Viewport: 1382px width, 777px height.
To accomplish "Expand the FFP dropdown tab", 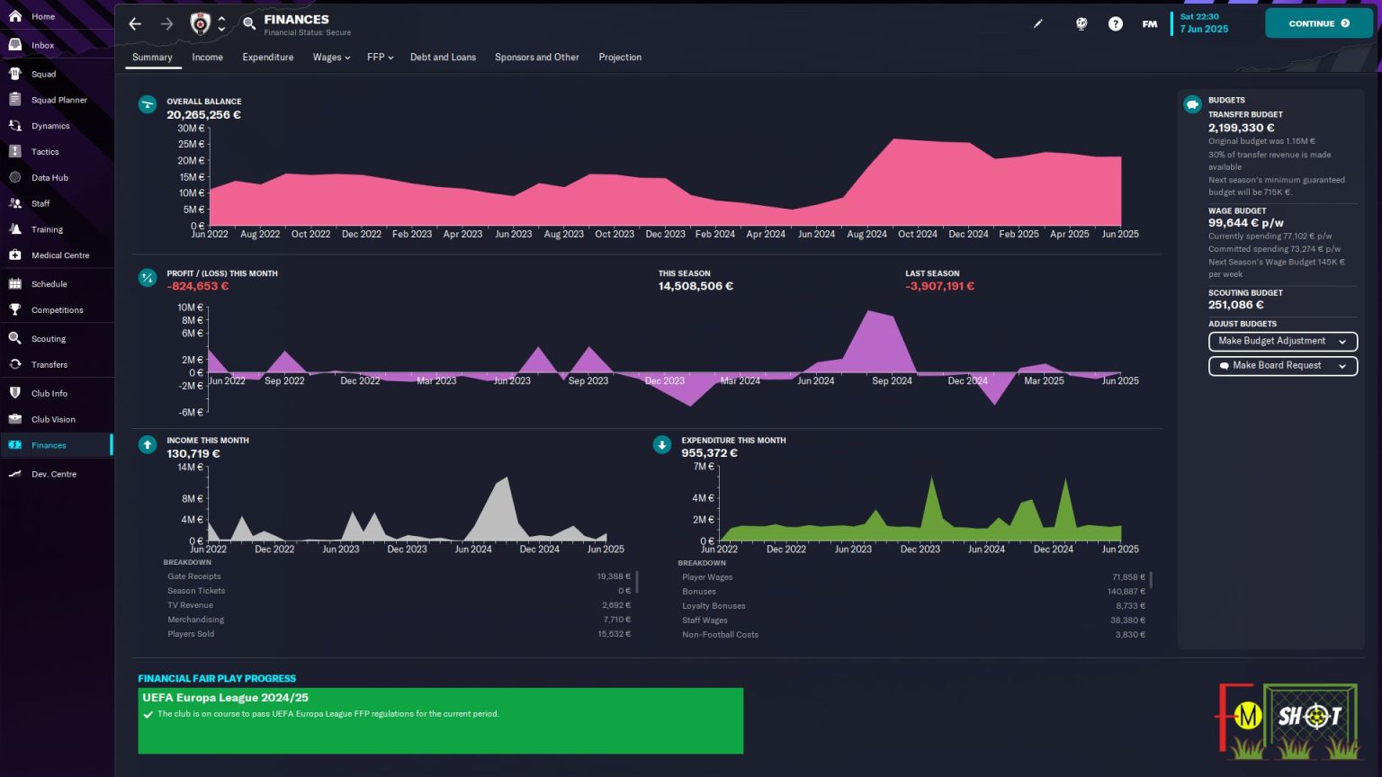I will click(380, 58).
